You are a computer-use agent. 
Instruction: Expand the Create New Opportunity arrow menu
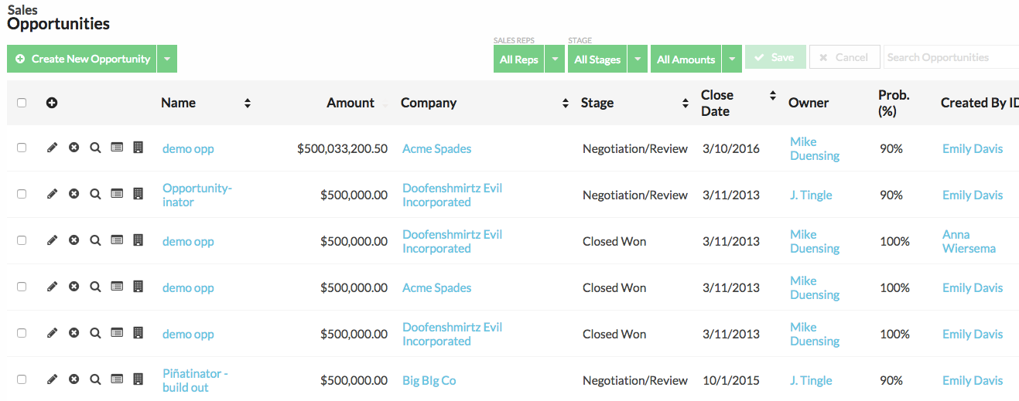(x=167, y=59)
